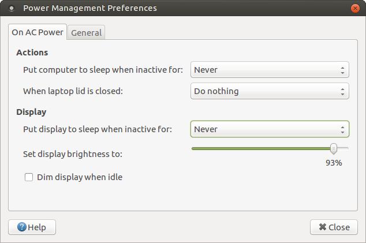This screenshot has width=366, height=243.
Task: Click arrows on display sleep combo box
Action: pyautogui.click(x=342, y=129)
